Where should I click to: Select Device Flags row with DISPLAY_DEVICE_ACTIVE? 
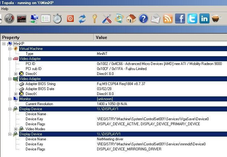[123, 124]
